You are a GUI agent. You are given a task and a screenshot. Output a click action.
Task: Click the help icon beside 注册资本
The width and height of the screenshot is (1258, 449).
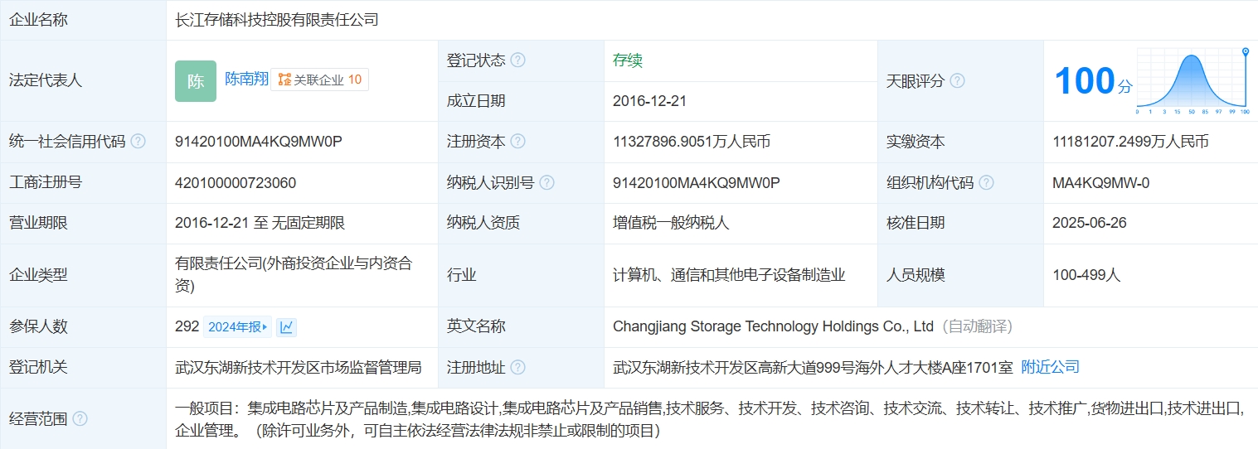518,142
